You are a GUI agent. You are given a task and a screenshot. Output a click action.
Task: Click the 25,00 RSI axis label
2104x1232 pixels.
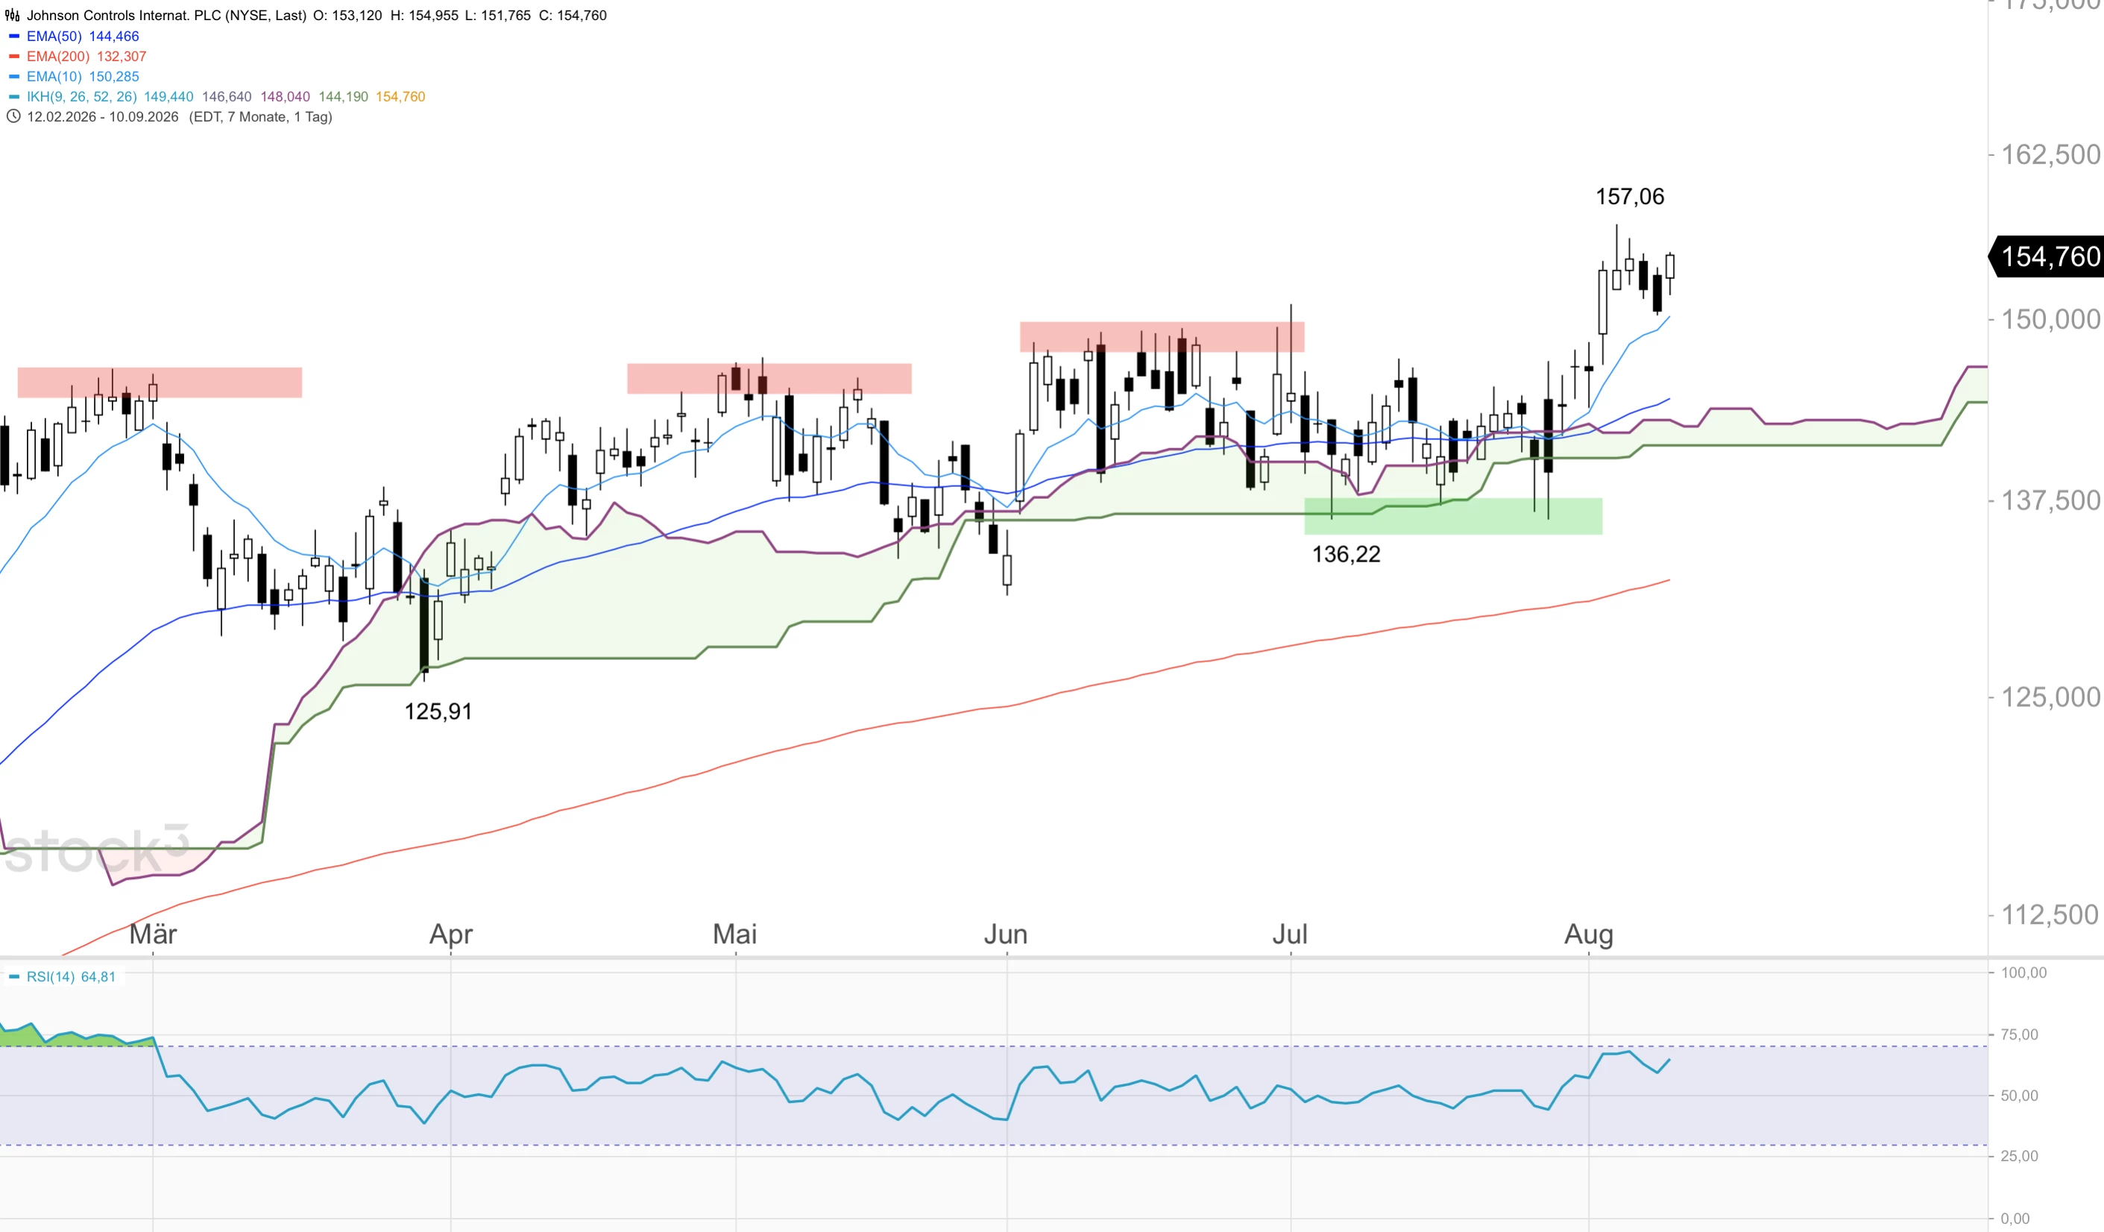click(2019, 1156)
